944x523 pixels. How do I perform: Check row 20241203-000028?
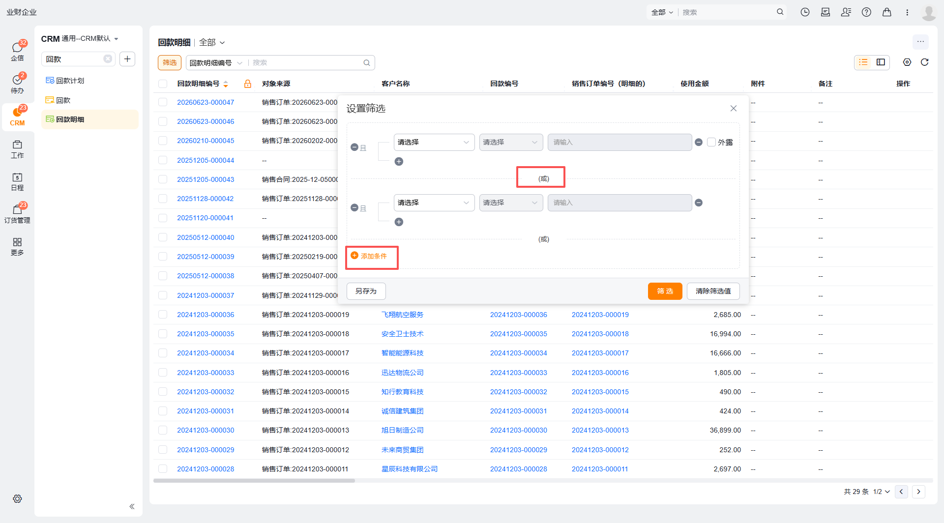point(163,469)
